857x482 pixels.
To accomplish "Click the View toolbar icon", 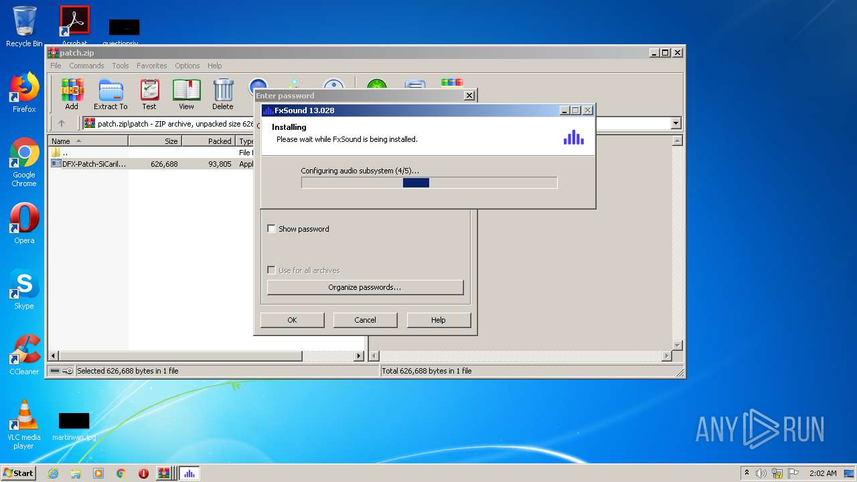I will click(186, 94).
